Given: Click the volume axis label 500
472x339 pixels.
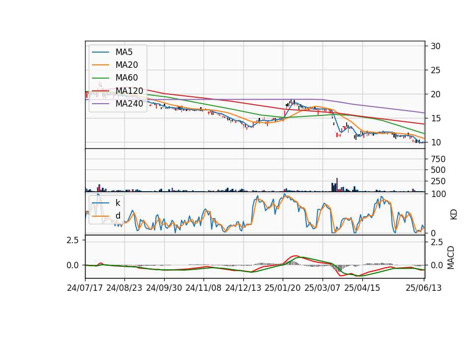Looking at the screenshot, I should coord(438,170).
